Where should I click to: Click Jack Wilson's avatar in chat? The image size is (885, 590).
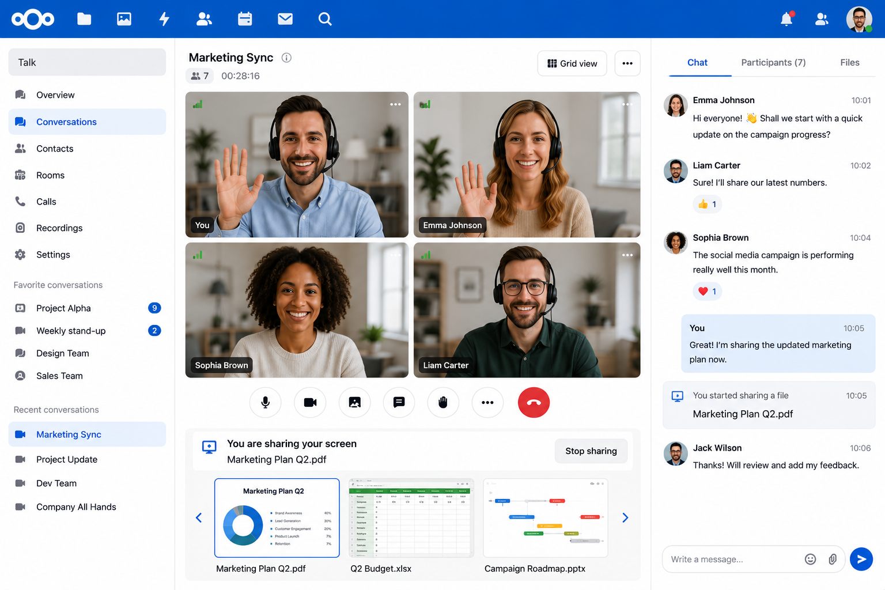[x=676, y=454]
